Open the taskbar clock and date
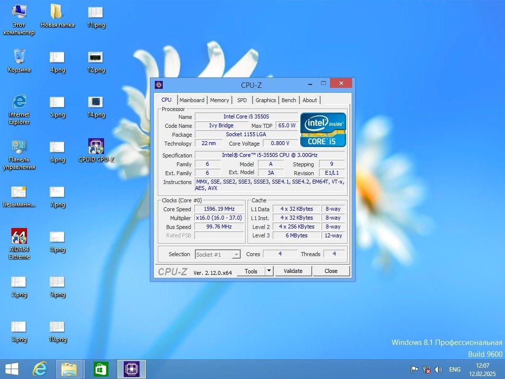This screenshot has width=505, height=379. [482, 369]
